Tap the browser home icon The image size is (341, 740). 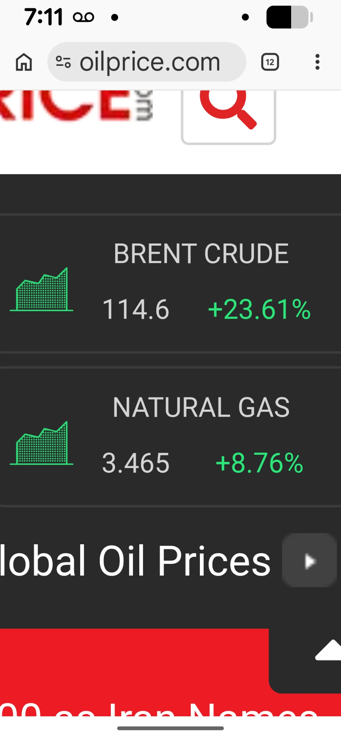pos(24,62)
